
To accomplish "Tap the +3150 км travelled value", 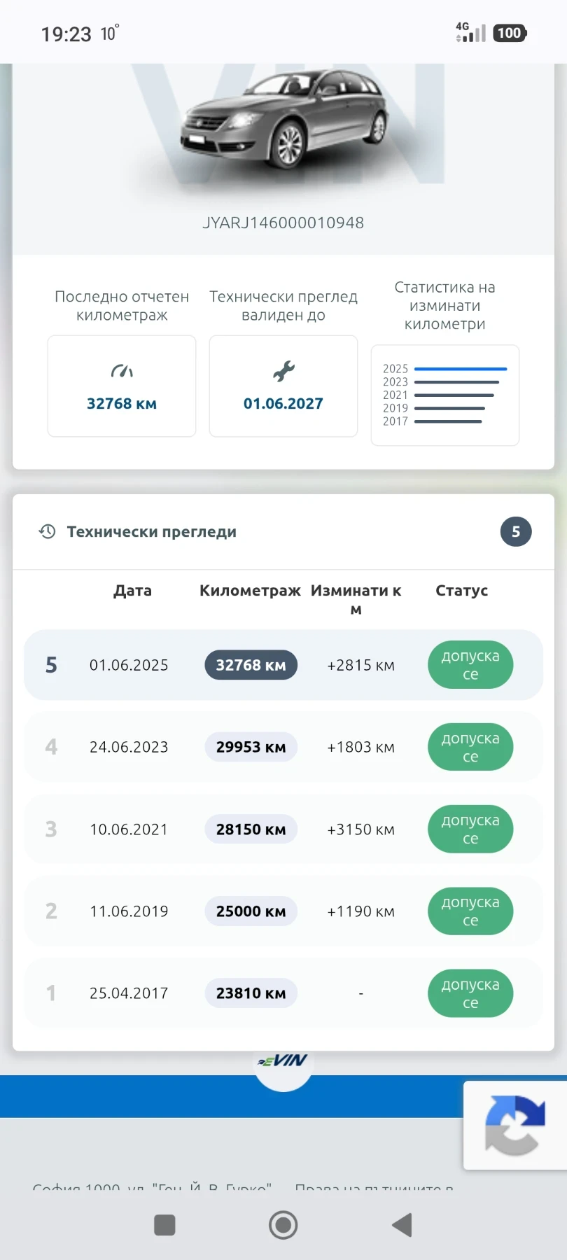I will (361, 829).
